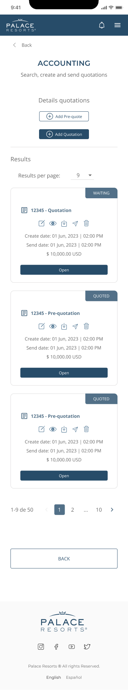Toggle the eye view icon on the WAITING quotation card
This screenshot has height=690, width=128.
tap(53, 223)
